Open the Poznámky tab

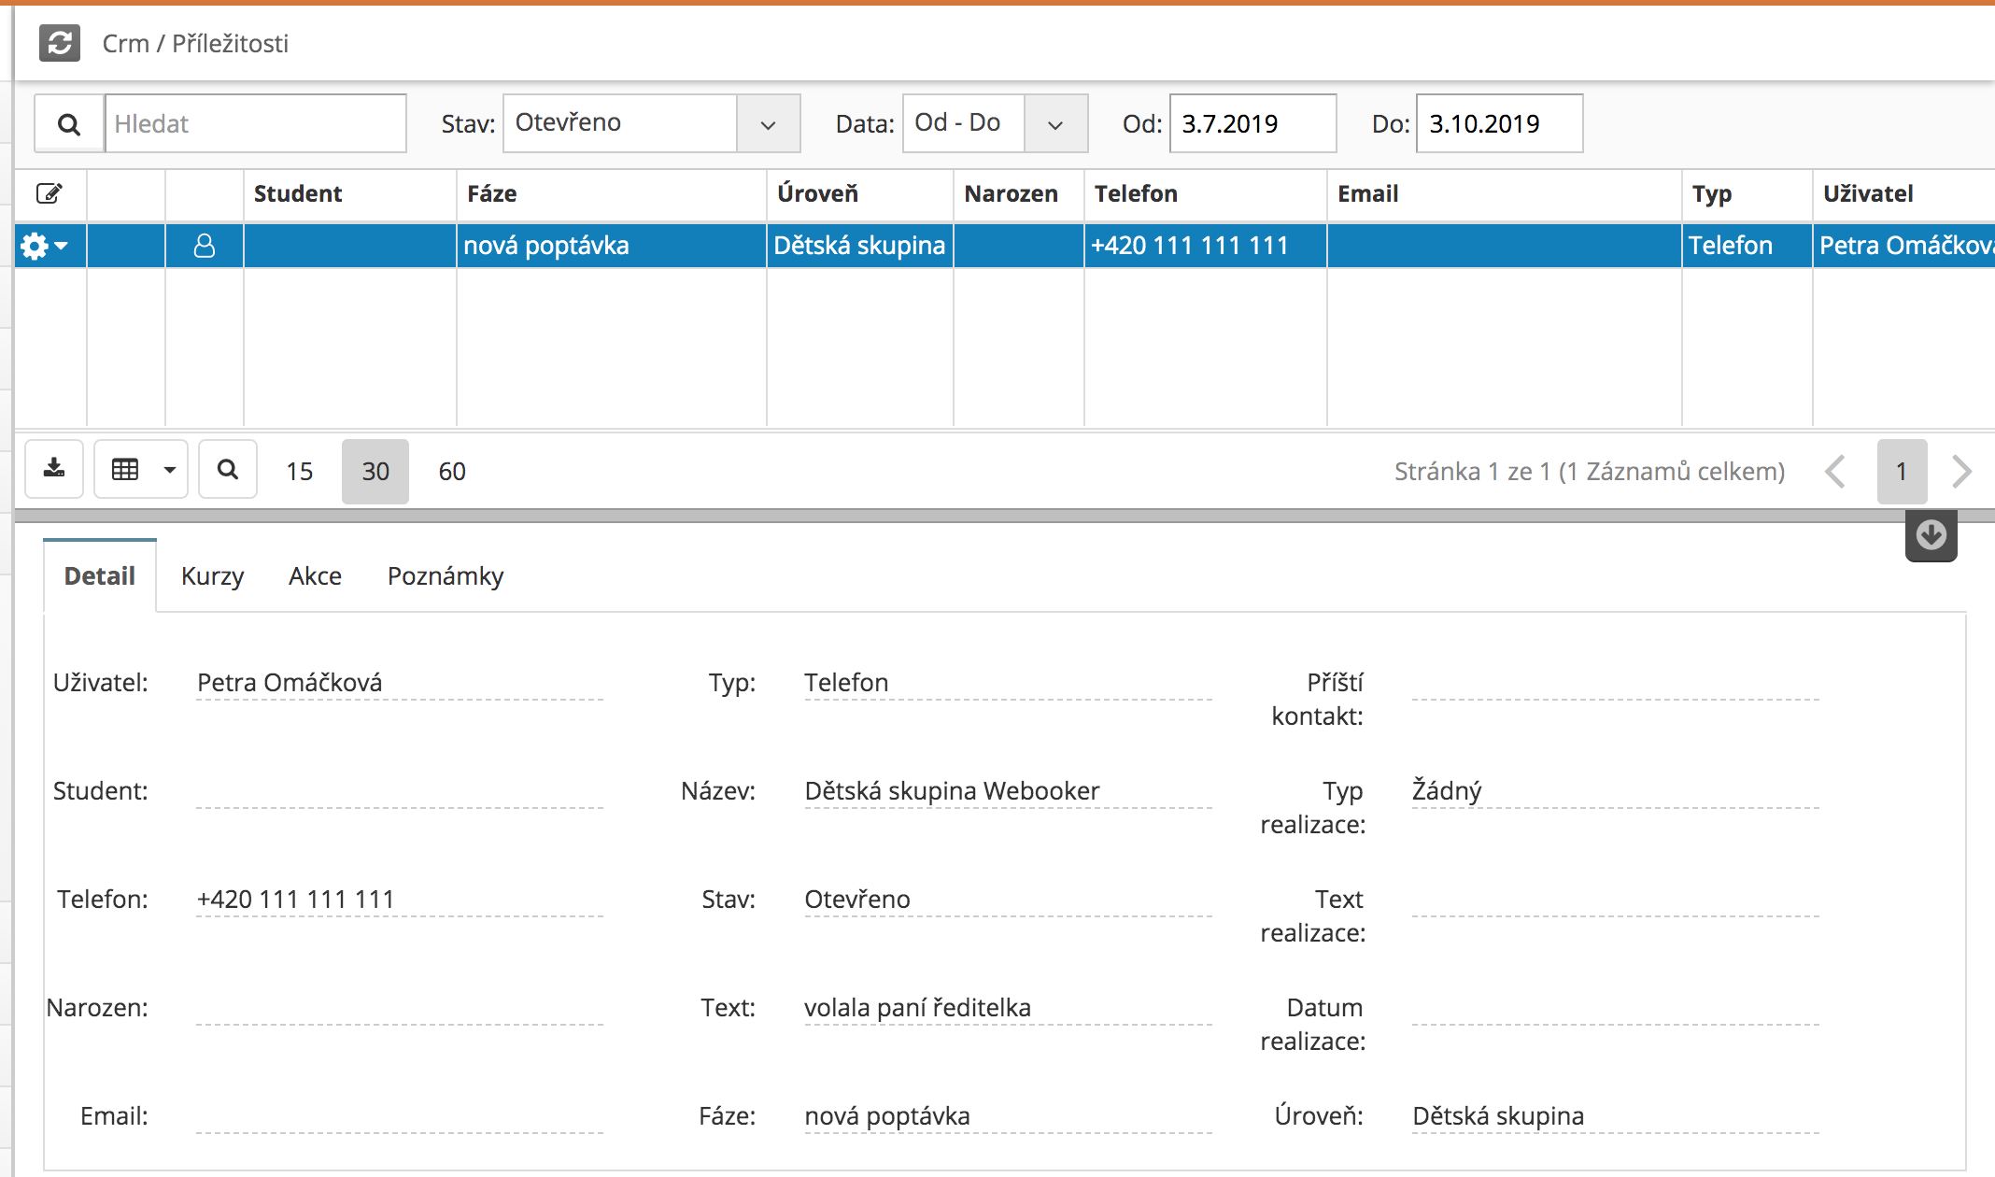pyautogui.click(x=445, y=576)
